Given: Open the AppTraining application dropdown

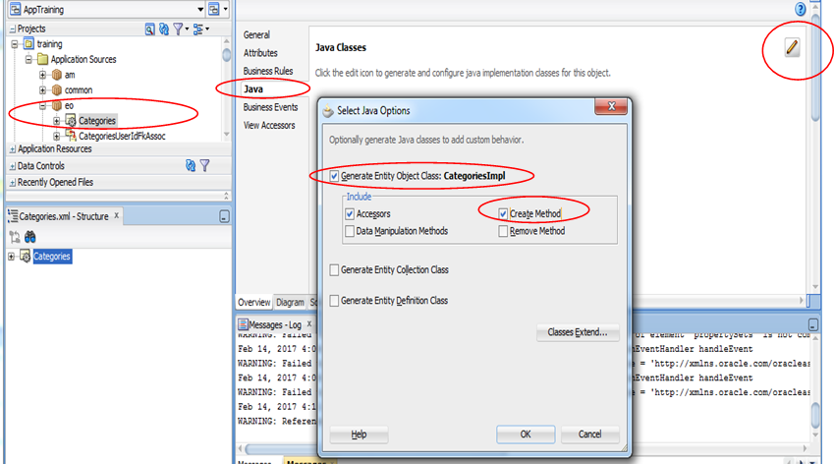Looking at the screenshot, I should coord(200,9).
